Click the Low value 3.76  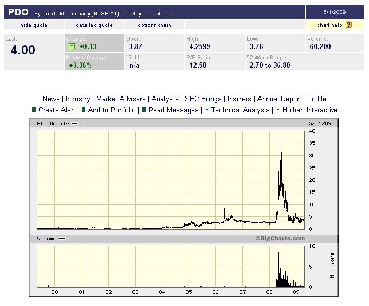coord(256,46)
